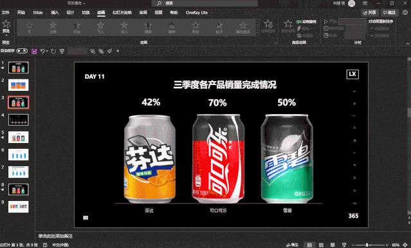Collapse the ribbon with the up chevron

coord(408,43)
